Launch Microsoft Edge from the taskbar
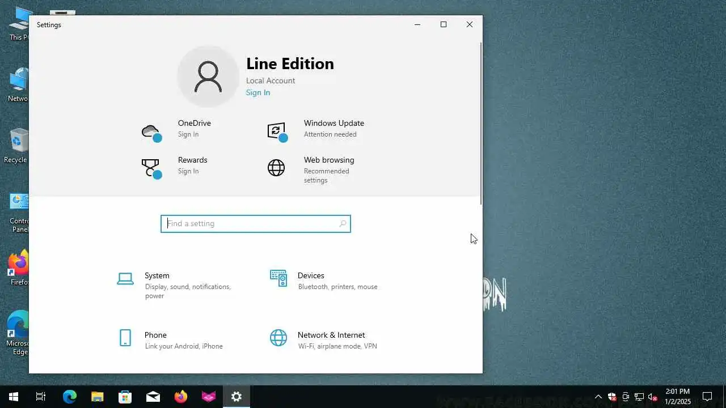Viewport: 726px width, 408px height. point(69,397)
